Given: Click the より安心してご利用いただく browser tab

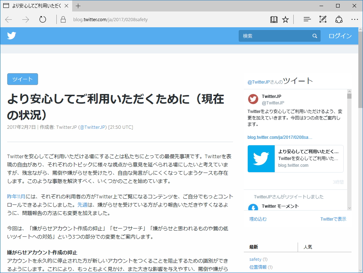Looking at the screenshot, I should 36,6.
